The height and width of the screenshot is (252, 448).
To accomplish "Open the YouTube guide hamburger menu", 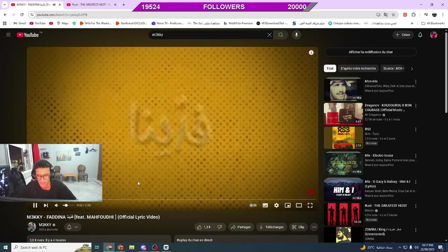I will tap(8, 35).
